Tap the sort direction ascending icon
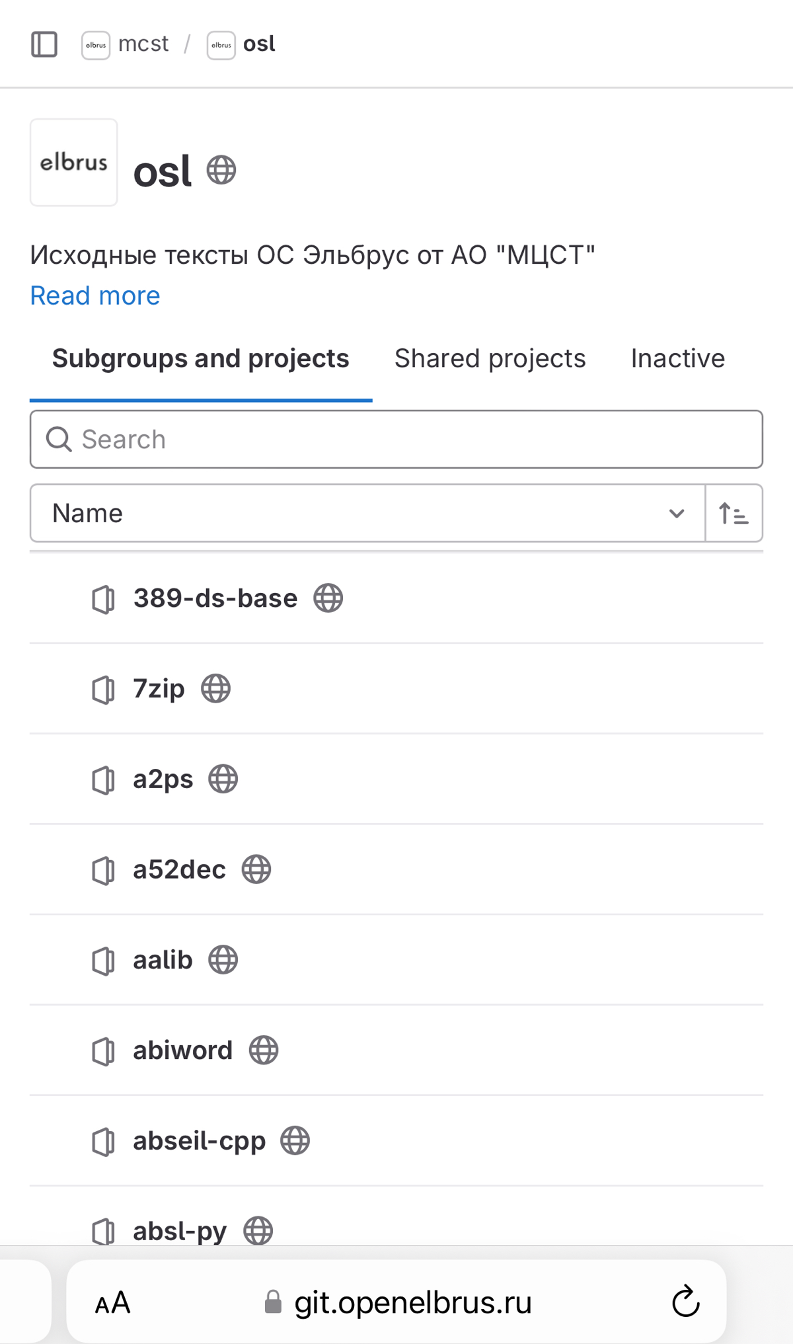This screenshot has width=793, height=1344. pos(734,513)
